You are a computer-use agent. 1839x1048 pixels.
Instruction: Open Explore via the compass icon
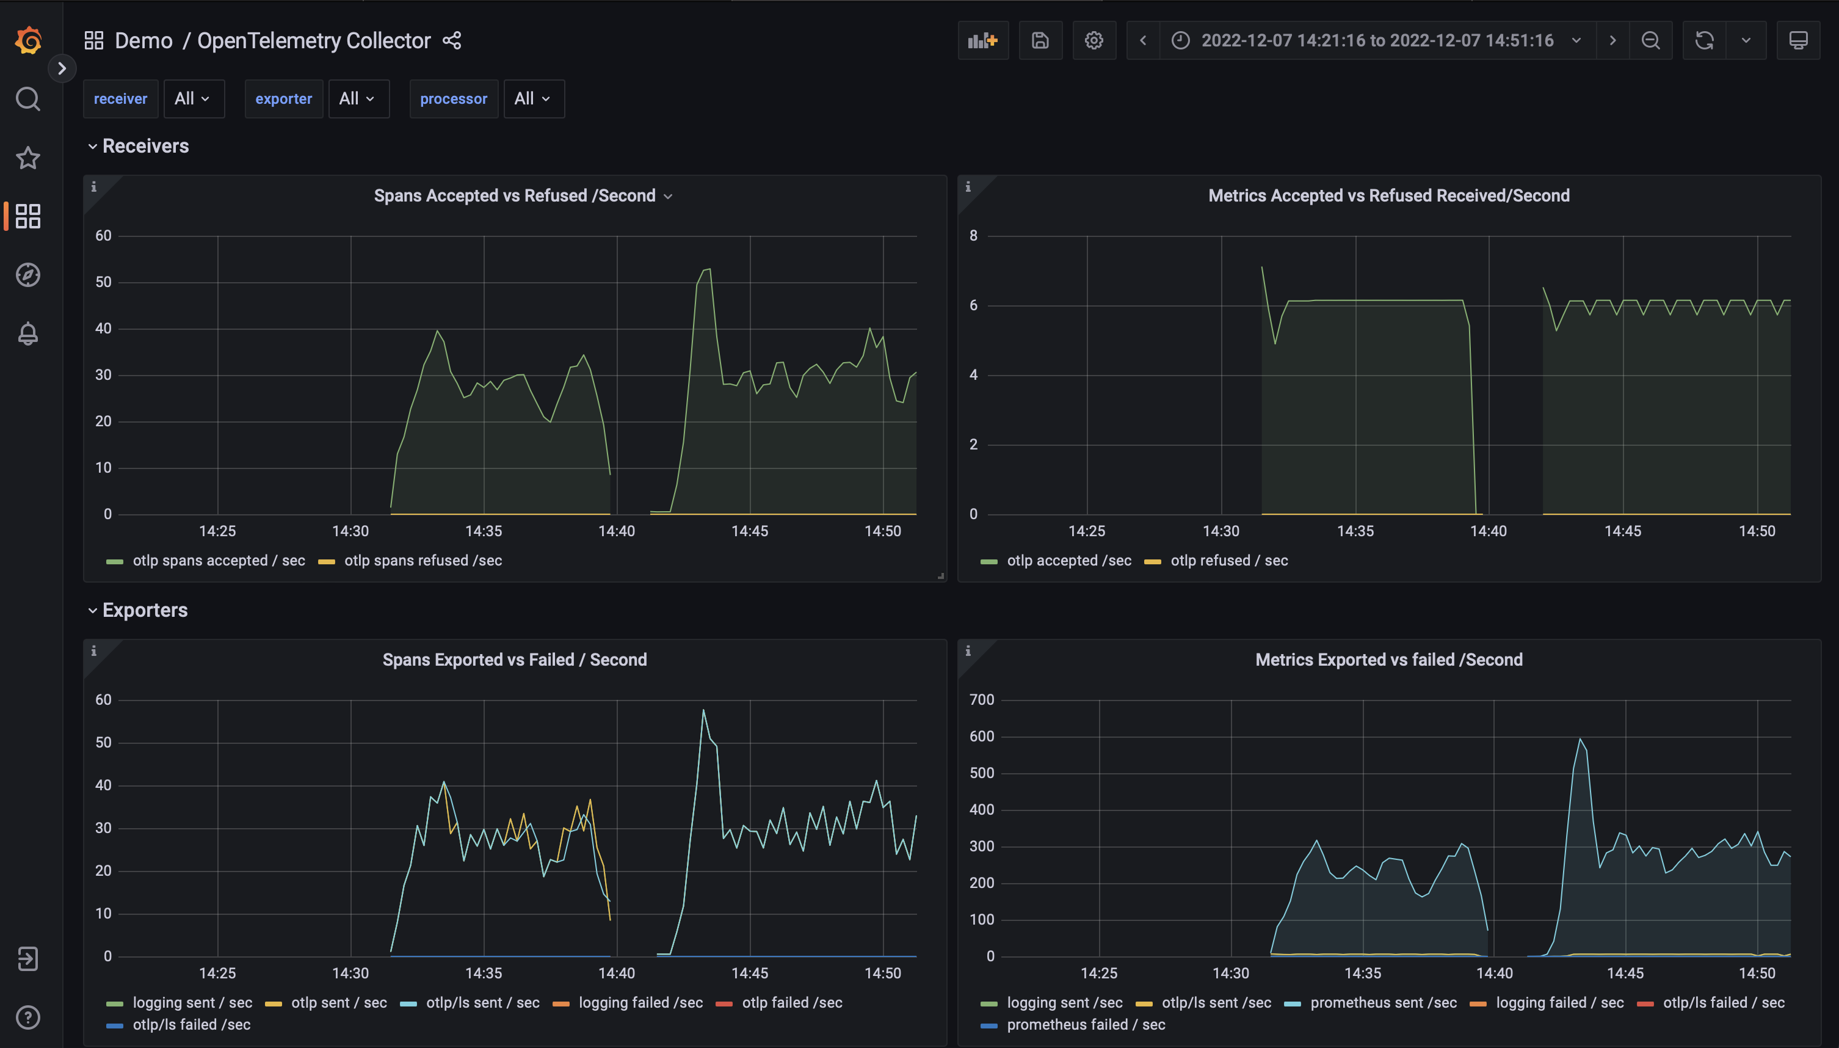(x=27, y=274)
